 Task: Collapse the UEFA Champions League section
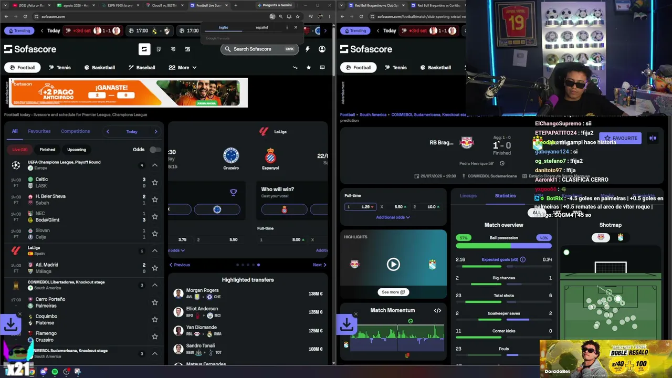click(155, 165)
